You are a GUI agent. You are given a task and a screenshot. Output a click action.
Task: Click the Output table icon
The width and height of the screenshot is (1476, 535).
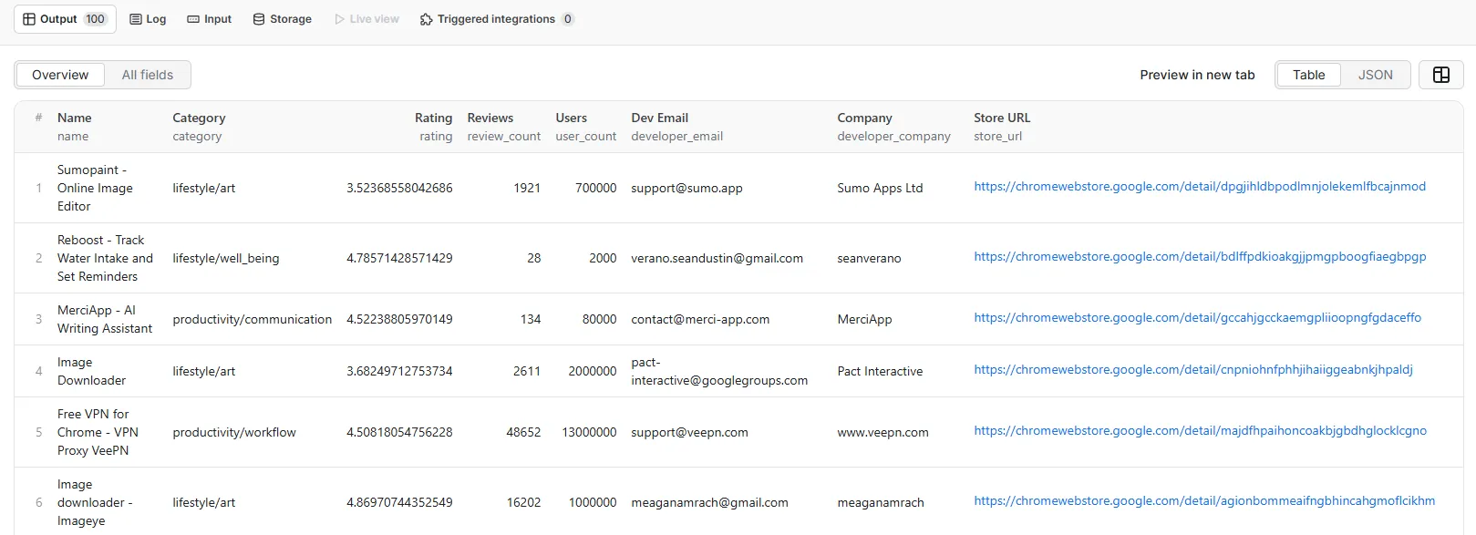coord(29,19)
